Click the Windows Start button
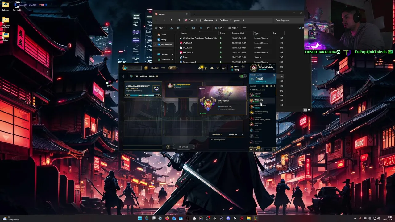Viewport: 395px width, 222px height. (140, 218)
